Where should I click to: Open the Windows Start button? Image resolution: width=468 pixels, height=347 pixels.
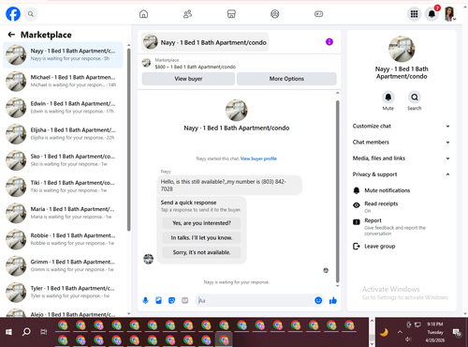coord(8,332)
